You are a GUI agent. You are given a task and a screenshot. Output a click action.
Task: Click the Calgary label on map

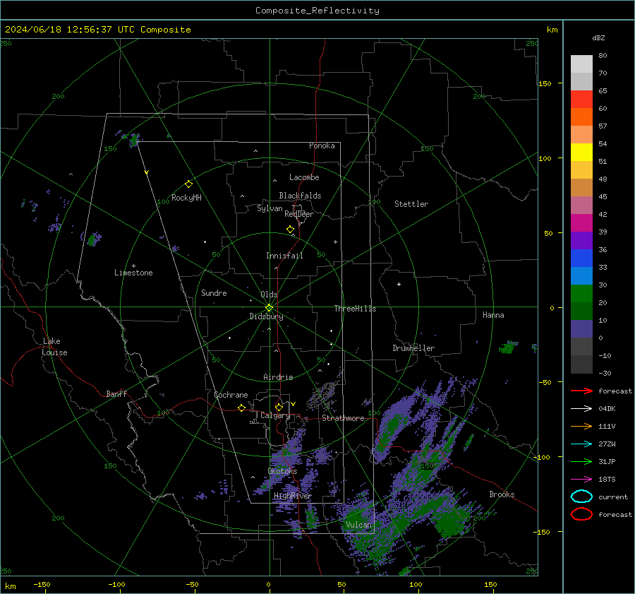pyautogui.click(x=275, y=415)
